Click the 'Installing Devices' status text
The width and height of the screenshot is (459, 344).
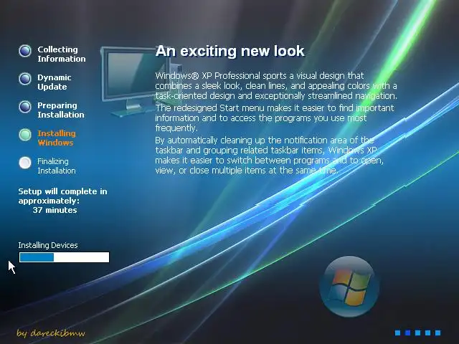tap(48, 245)
